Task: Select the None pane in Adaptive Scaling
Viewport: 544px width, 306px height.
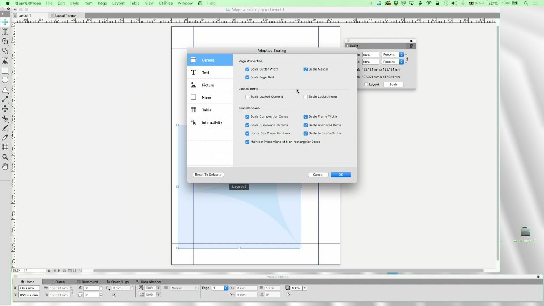Action: pos(210,97)
